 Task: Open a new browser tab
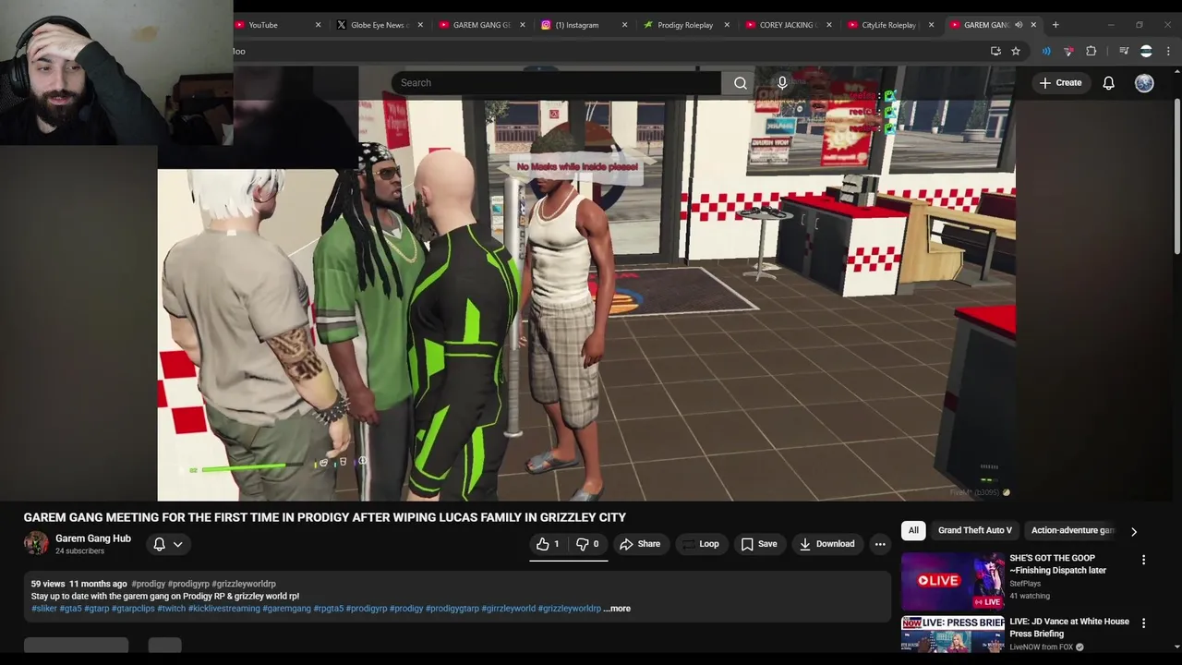tap(1056, 25)
